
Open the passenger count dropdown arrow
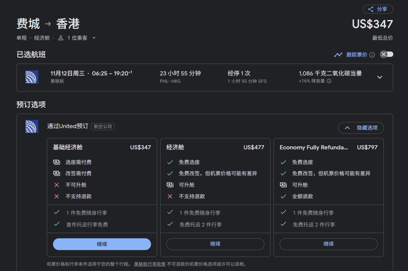[x=94, y=38]
